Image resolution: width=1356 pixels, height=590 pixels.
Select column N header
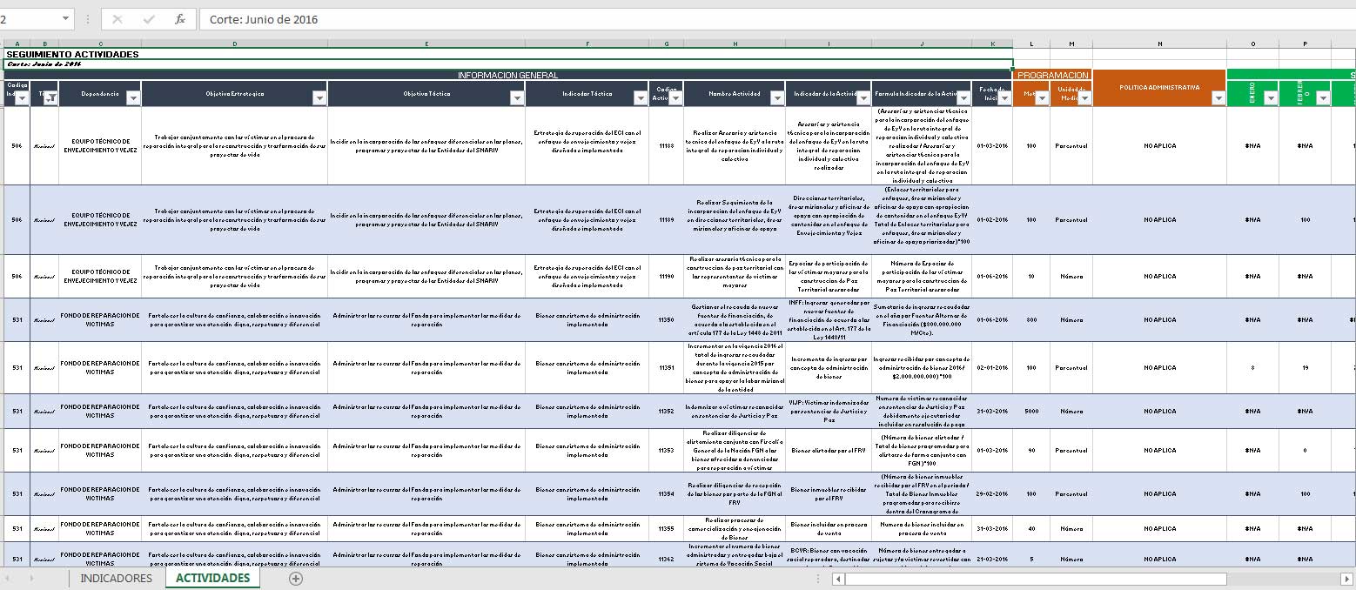tap(1159, 44)
